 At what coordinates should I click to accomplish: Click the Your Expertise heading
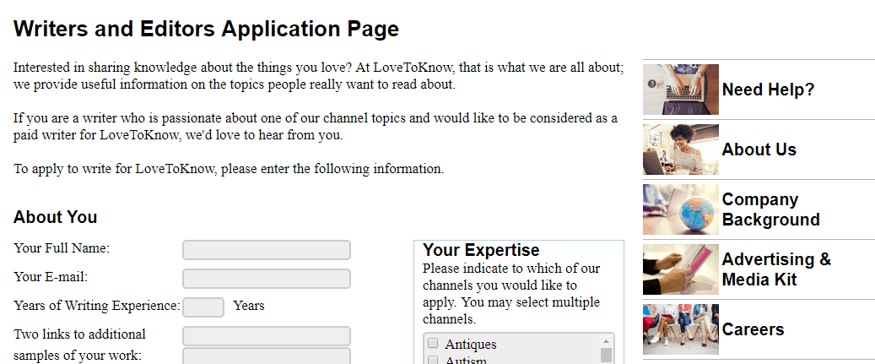(x=481, y=249)
